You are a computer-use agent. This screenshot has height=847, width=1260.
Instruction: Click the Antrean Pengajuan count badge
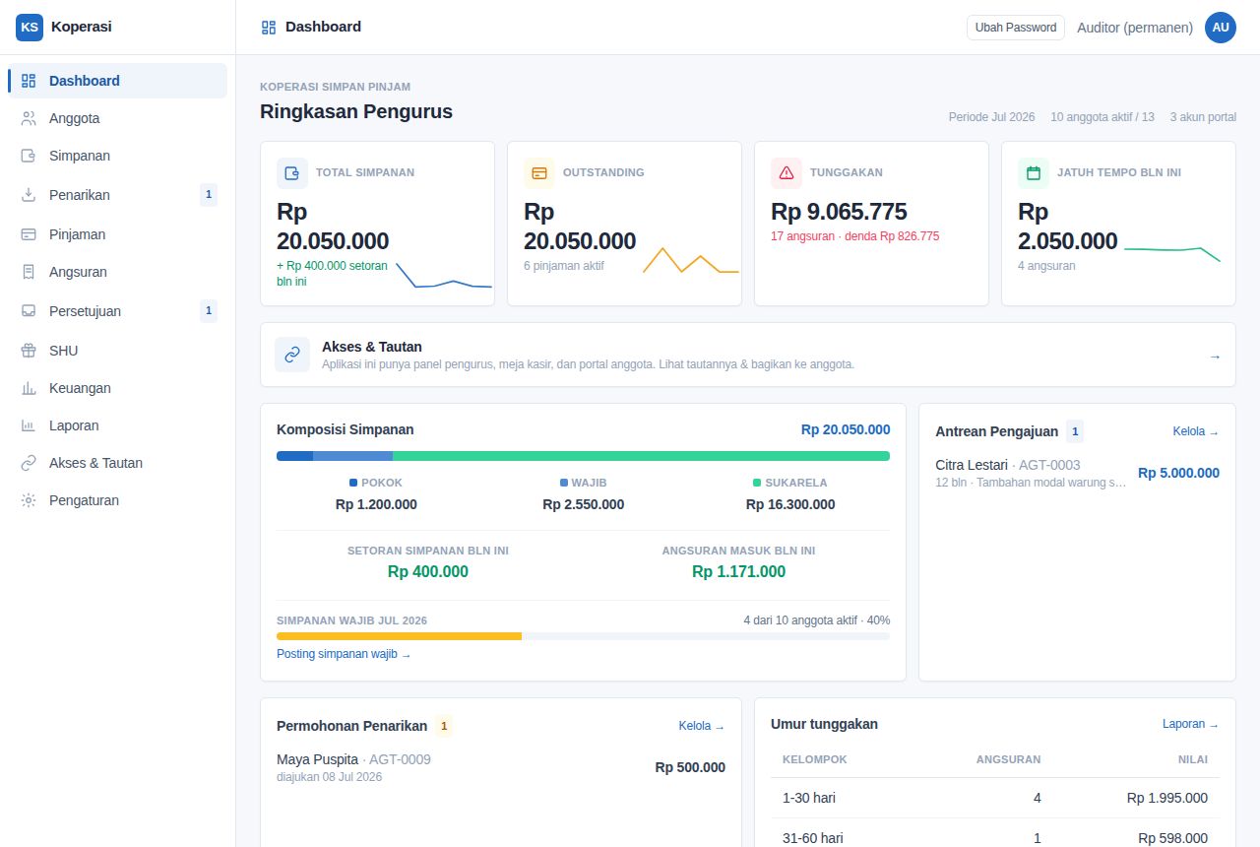point(1075,431)
